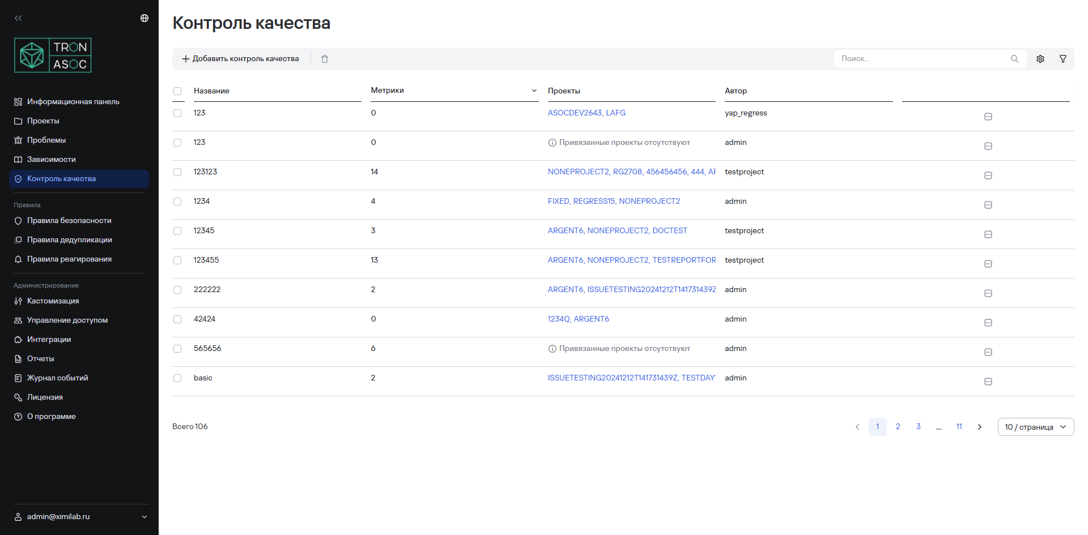Select checkbox for row 42424
The height and width of the screenshot is (535, 1088).
[177, 319]
